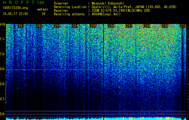Click the 2208 time marker
The width and height of the screenshot is (189, 120).
click(147, 26)
